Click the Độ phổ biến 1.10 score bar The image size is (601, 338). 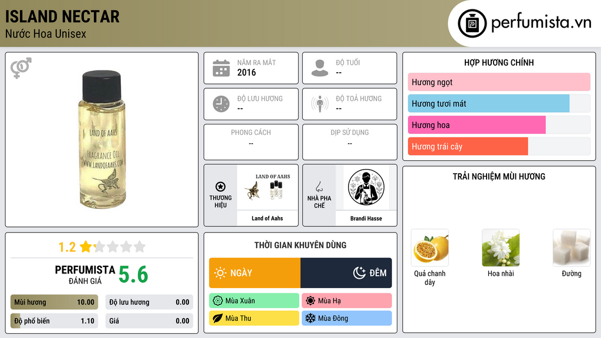(x=55, y=321)
